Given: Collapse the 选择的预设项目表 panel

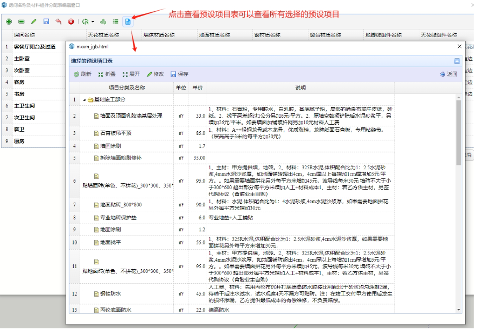Looking at the screenshot, I should 457,61.
